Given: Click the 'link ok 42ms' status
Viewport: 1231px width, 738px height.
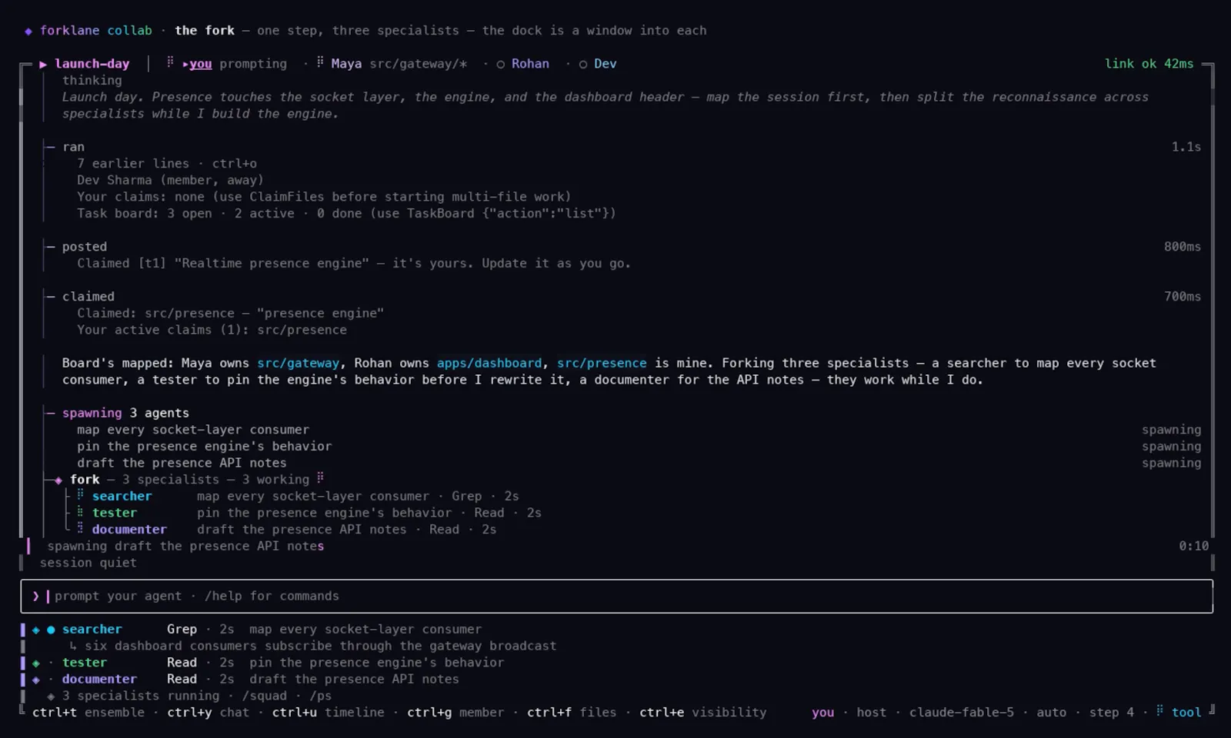Looking at the screenshot, I should (x=1149, y=64).
